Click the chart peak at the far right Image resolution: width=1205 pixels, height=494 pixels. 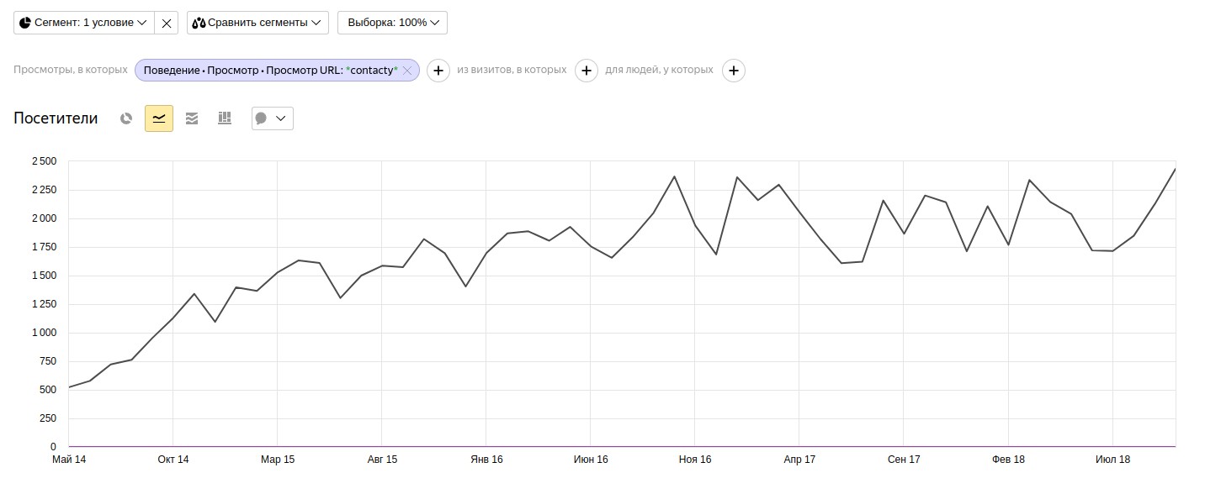(1175, 170)
